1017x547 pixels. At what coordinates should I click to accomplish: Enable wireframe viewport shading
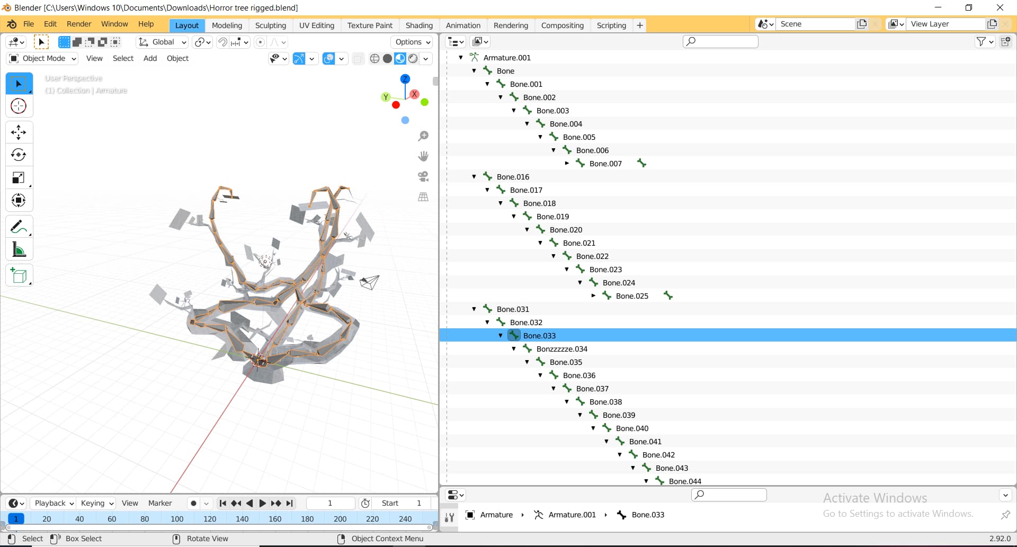coord(374,58)
